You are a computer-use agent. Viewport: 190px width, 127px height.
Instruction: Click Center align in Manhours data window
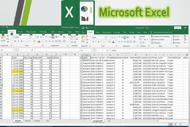pyautogui.click(x=49, y=41)
